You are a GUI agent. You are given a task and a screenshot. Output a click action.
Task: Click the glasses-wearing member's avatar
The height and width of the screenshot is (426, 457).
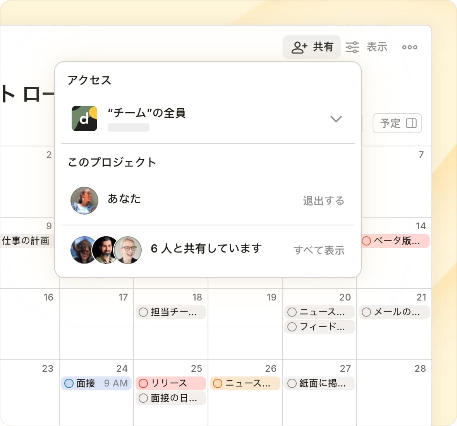(128, 250)
